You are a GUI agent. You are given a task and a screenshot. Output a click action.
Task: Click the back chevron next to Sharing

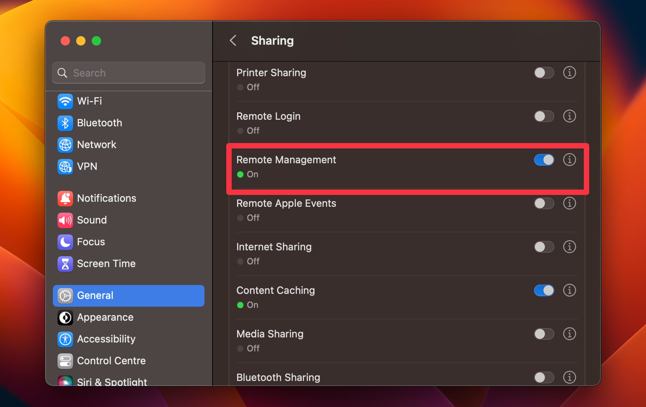pos(233,40)
